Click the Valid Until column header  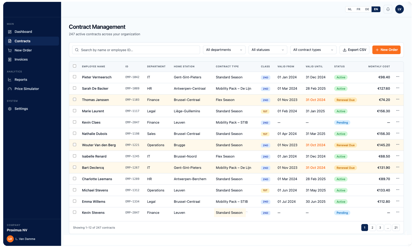pyautogui.click(x=314, y=67)
